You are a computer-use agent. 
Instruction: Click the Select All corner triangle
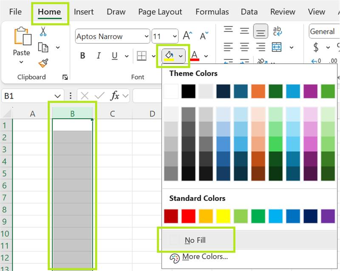pos(7,113)
